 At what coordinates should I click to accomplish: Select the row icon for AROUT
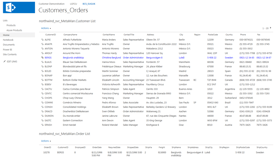pyautogui.click(x=42, y=53)
